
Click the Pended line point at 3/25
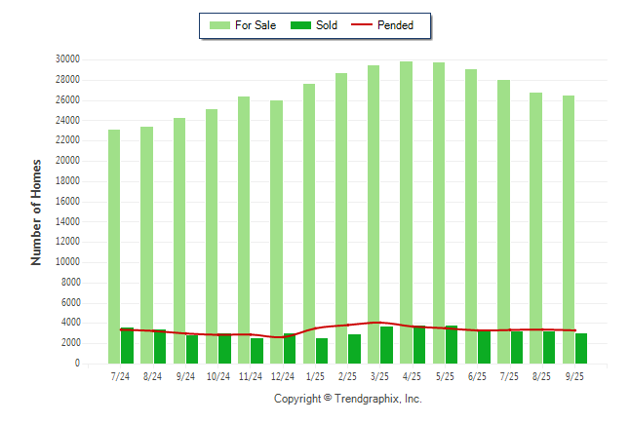(379, 323)
